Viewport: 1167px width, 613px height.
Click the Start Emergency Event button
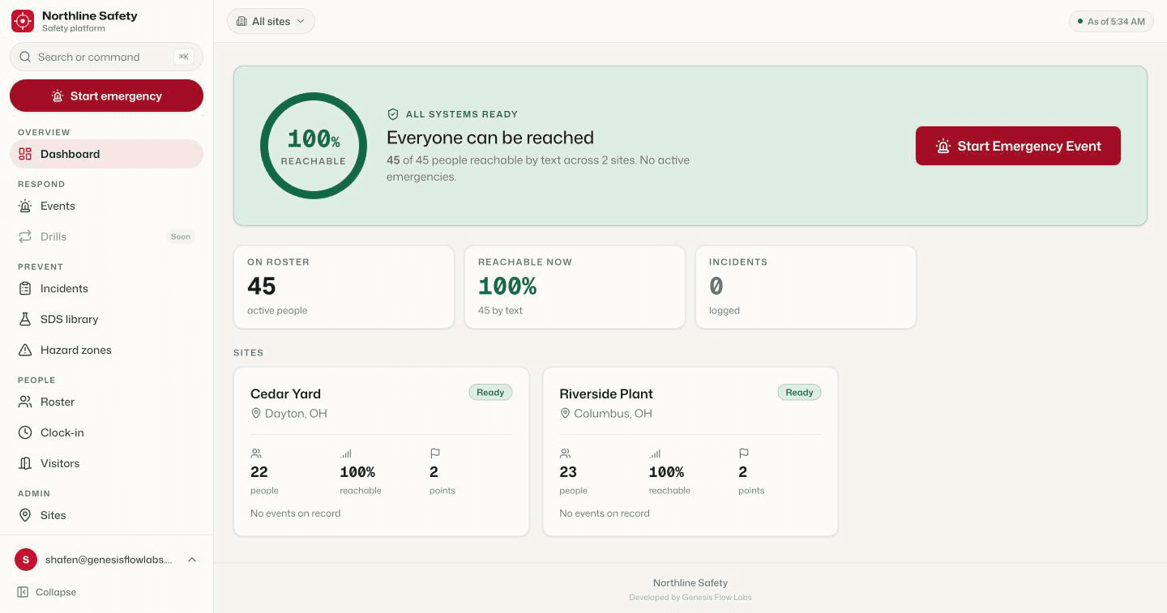[x=1018, y=146]
